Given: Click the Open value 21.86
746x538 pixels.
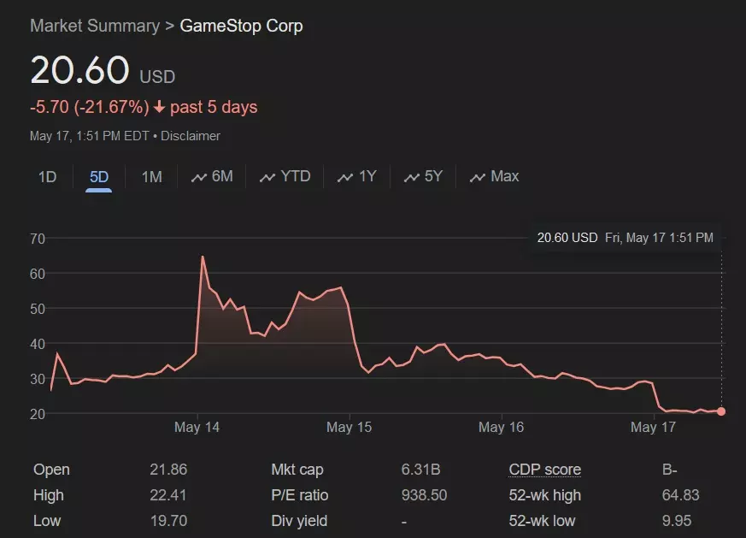Looking at the screenshot, I should [x=168, y=470].
